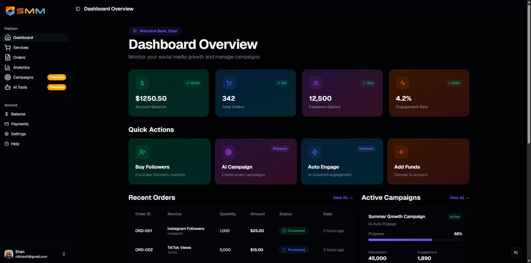Click the SMM logo

click(x=25, y=11)
